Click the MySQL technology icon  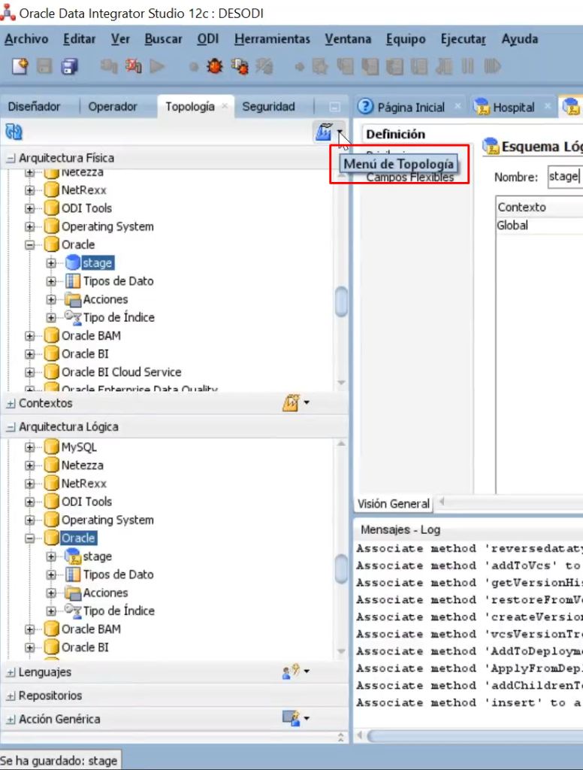(52, 447)
